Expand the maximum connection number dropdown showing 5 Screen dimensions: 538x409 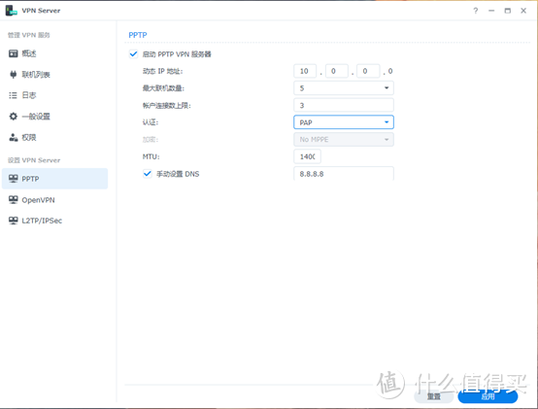tap(344, 88)
